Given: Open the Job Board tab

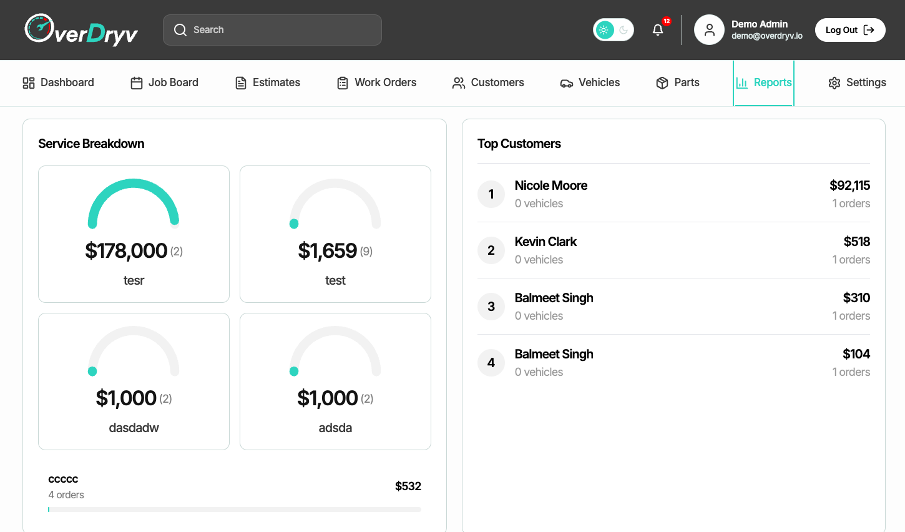Looking at the screenshot, I should pyautogui.click(x=164, y=83).
